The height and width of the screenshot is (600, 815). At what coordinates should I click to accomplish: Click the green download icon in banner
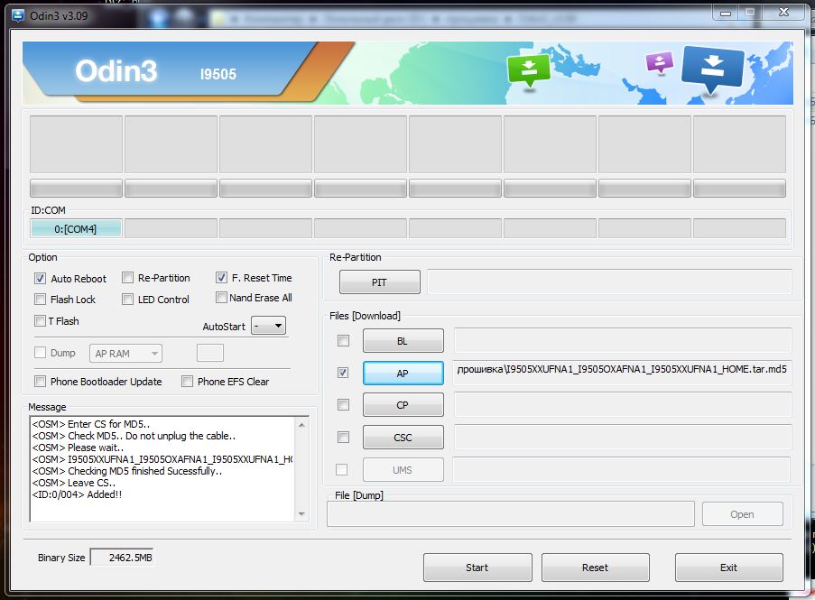tap(528, 70)
